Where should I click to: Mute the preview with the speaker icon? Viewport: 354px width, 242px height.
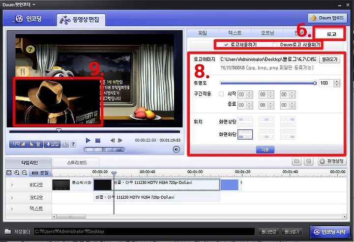(177, 150)
